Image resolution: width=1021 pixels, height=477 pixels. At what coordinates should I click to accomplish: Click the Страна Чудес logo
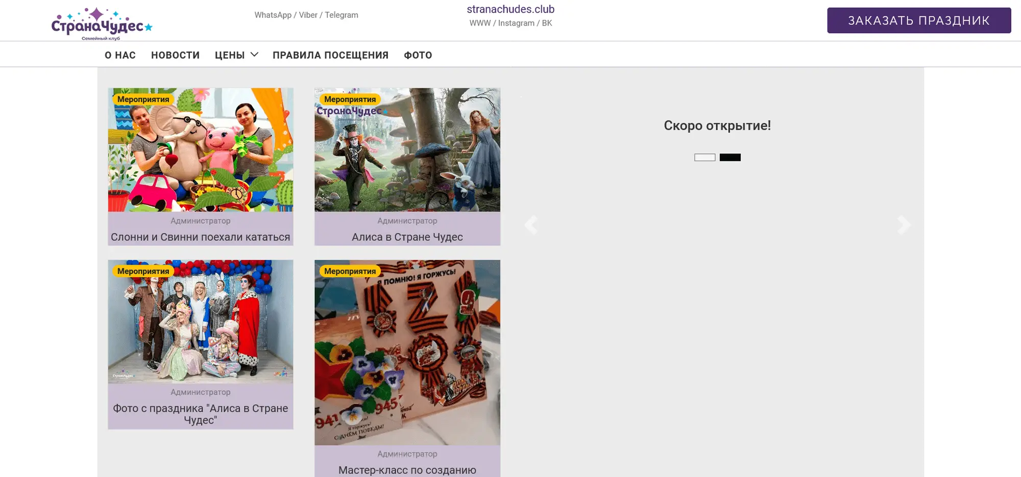(x=102, y=23)
